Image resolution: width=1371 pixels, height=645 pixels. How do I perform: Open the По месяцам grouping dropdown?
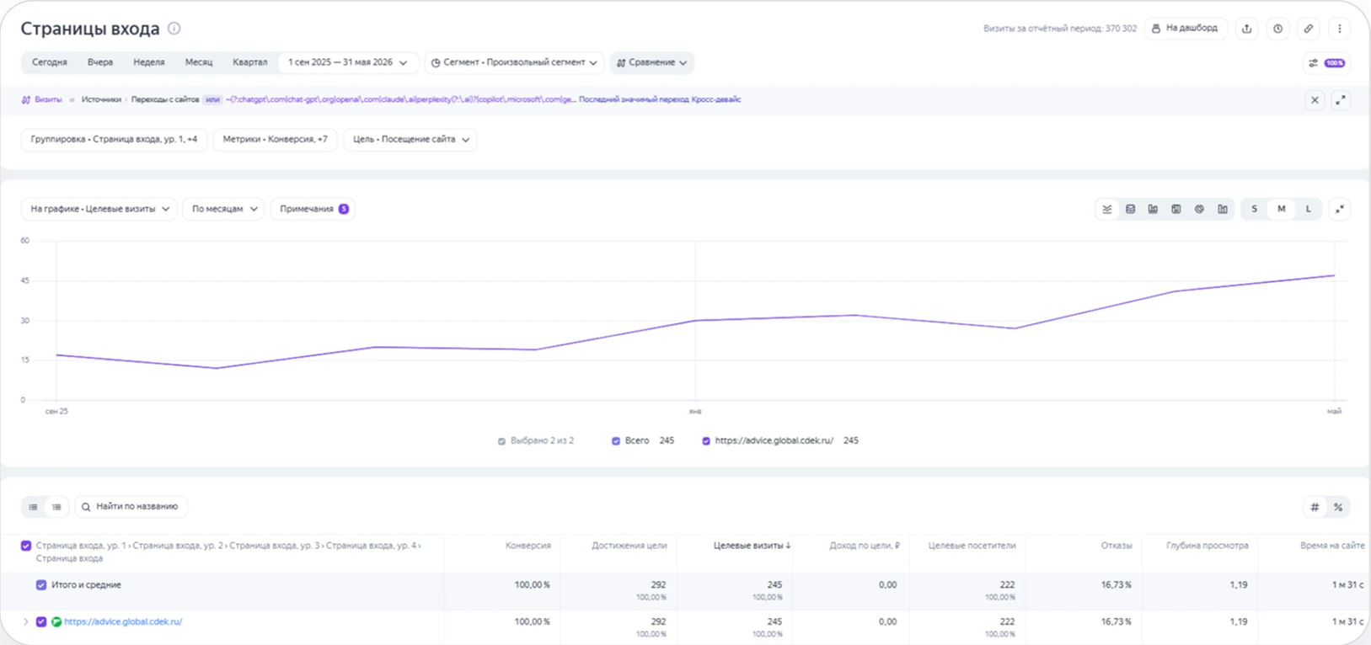(225, 209)
